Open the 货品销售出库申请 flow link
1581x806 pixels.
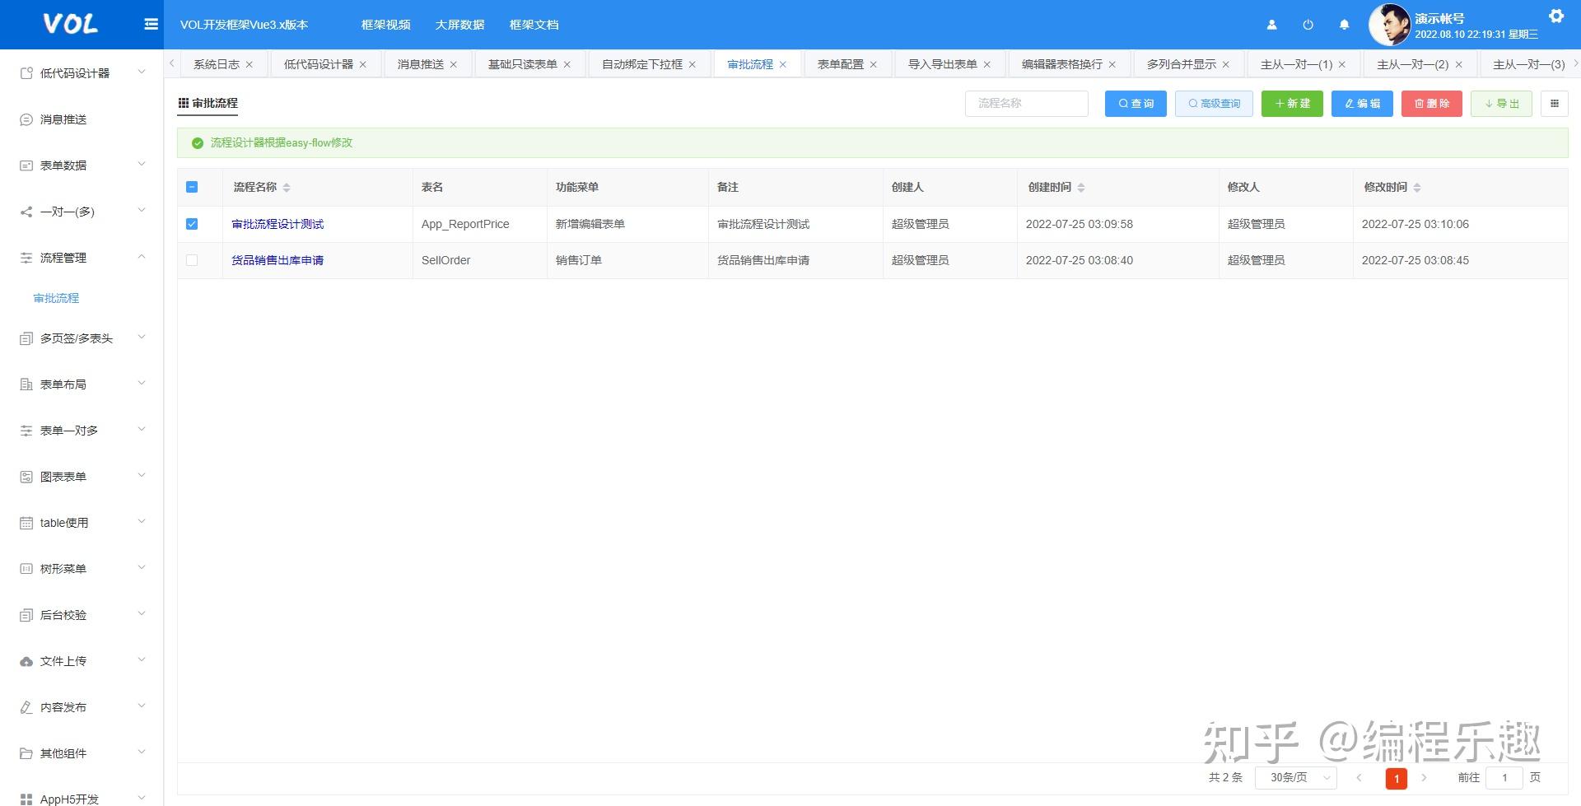click(277, 260)
